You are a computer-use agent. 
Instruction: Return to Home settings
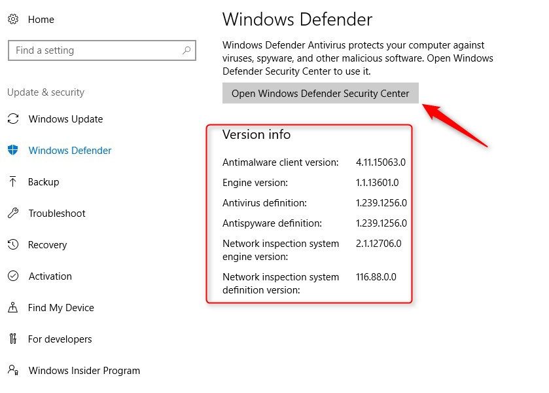point(41,20)
